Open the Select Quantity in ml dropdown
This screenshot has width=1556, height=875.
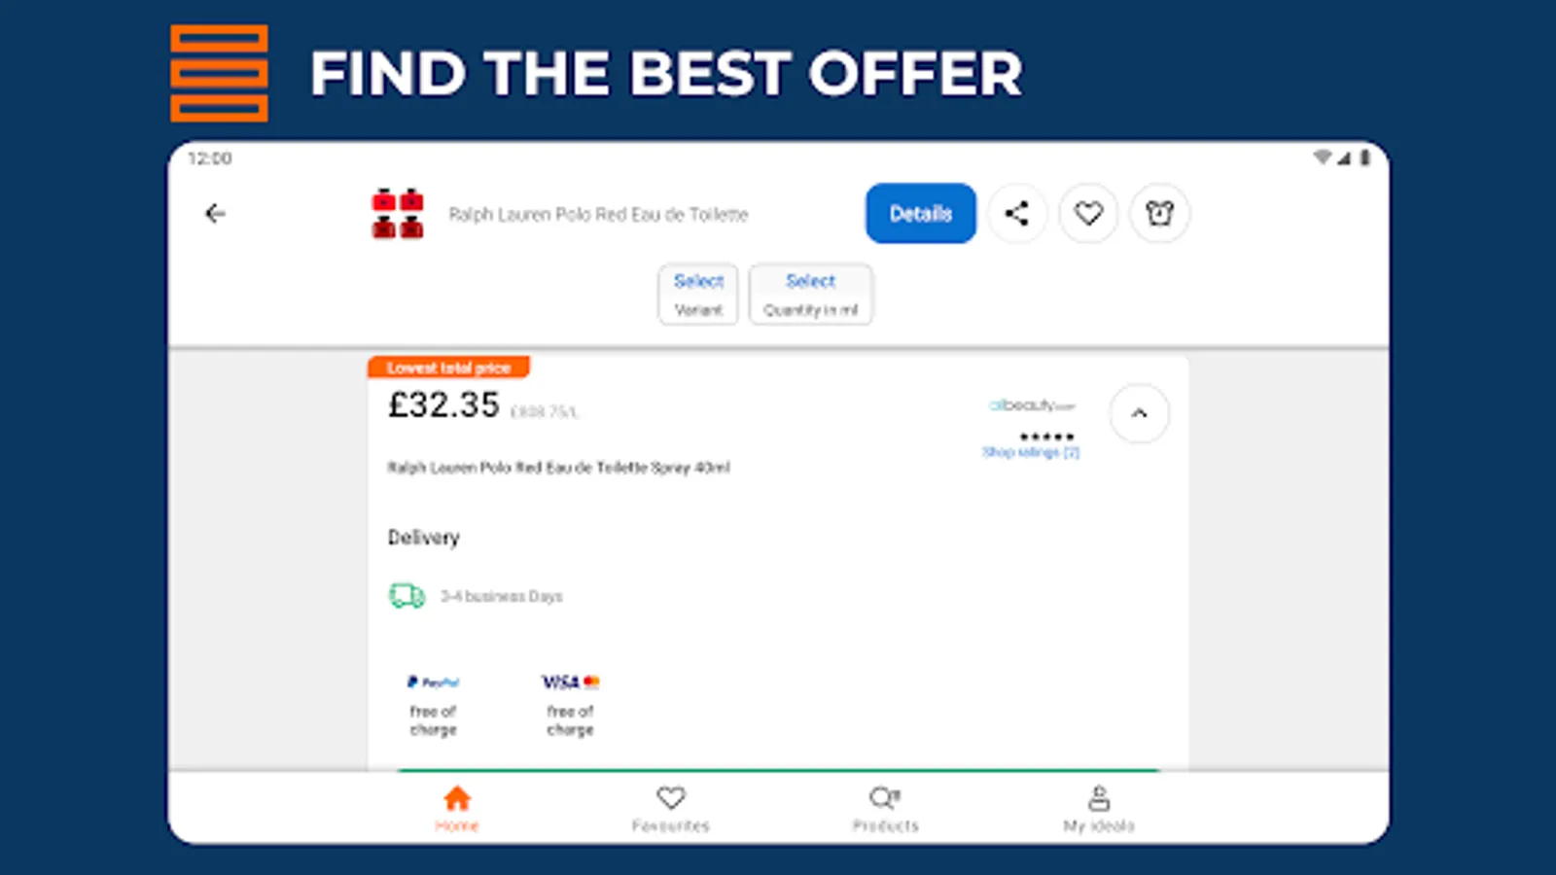pyautogui.click(x=810, y=295)
